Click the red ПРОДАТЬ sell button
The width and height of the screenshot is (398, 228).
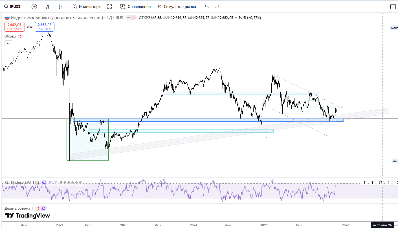click(x=14, y=27)
